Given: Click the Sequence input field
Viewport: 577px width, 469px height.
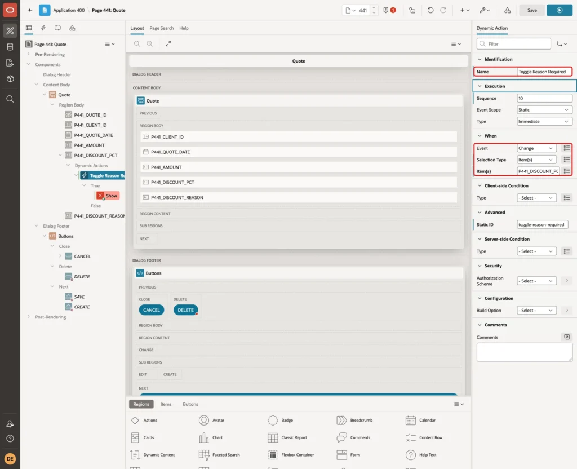Looking at the screenshot, I should pyautogui.click(x=545, y=98).
